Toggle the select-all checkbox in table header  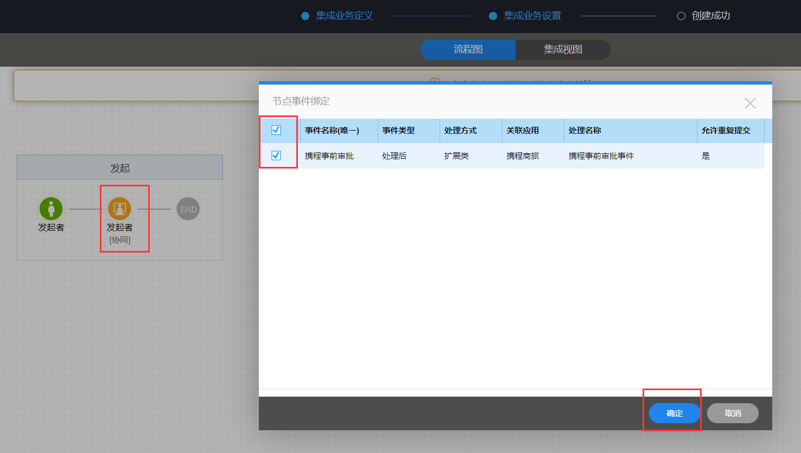point(276,130)
